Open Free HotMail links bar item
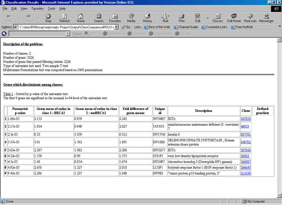 tap(242, 27)
